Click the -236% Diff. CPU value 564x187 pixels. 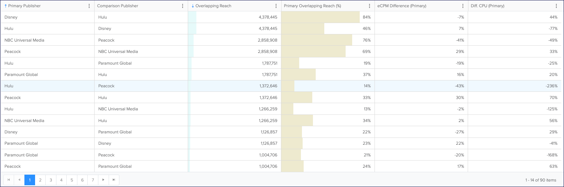552,86
